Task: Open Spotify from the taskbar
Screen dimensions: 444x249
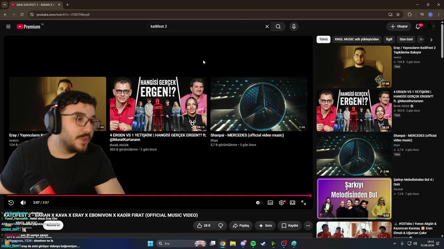Action: coord(253,243)
